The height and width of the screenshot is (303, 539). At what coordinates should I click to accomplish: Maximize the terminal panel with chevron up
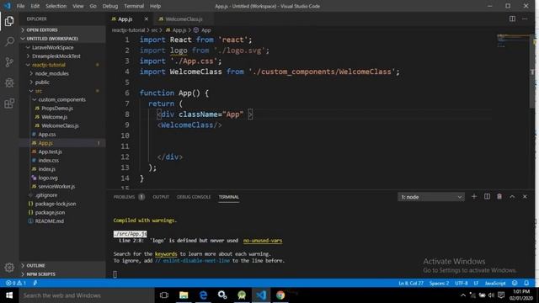[512, 196]
